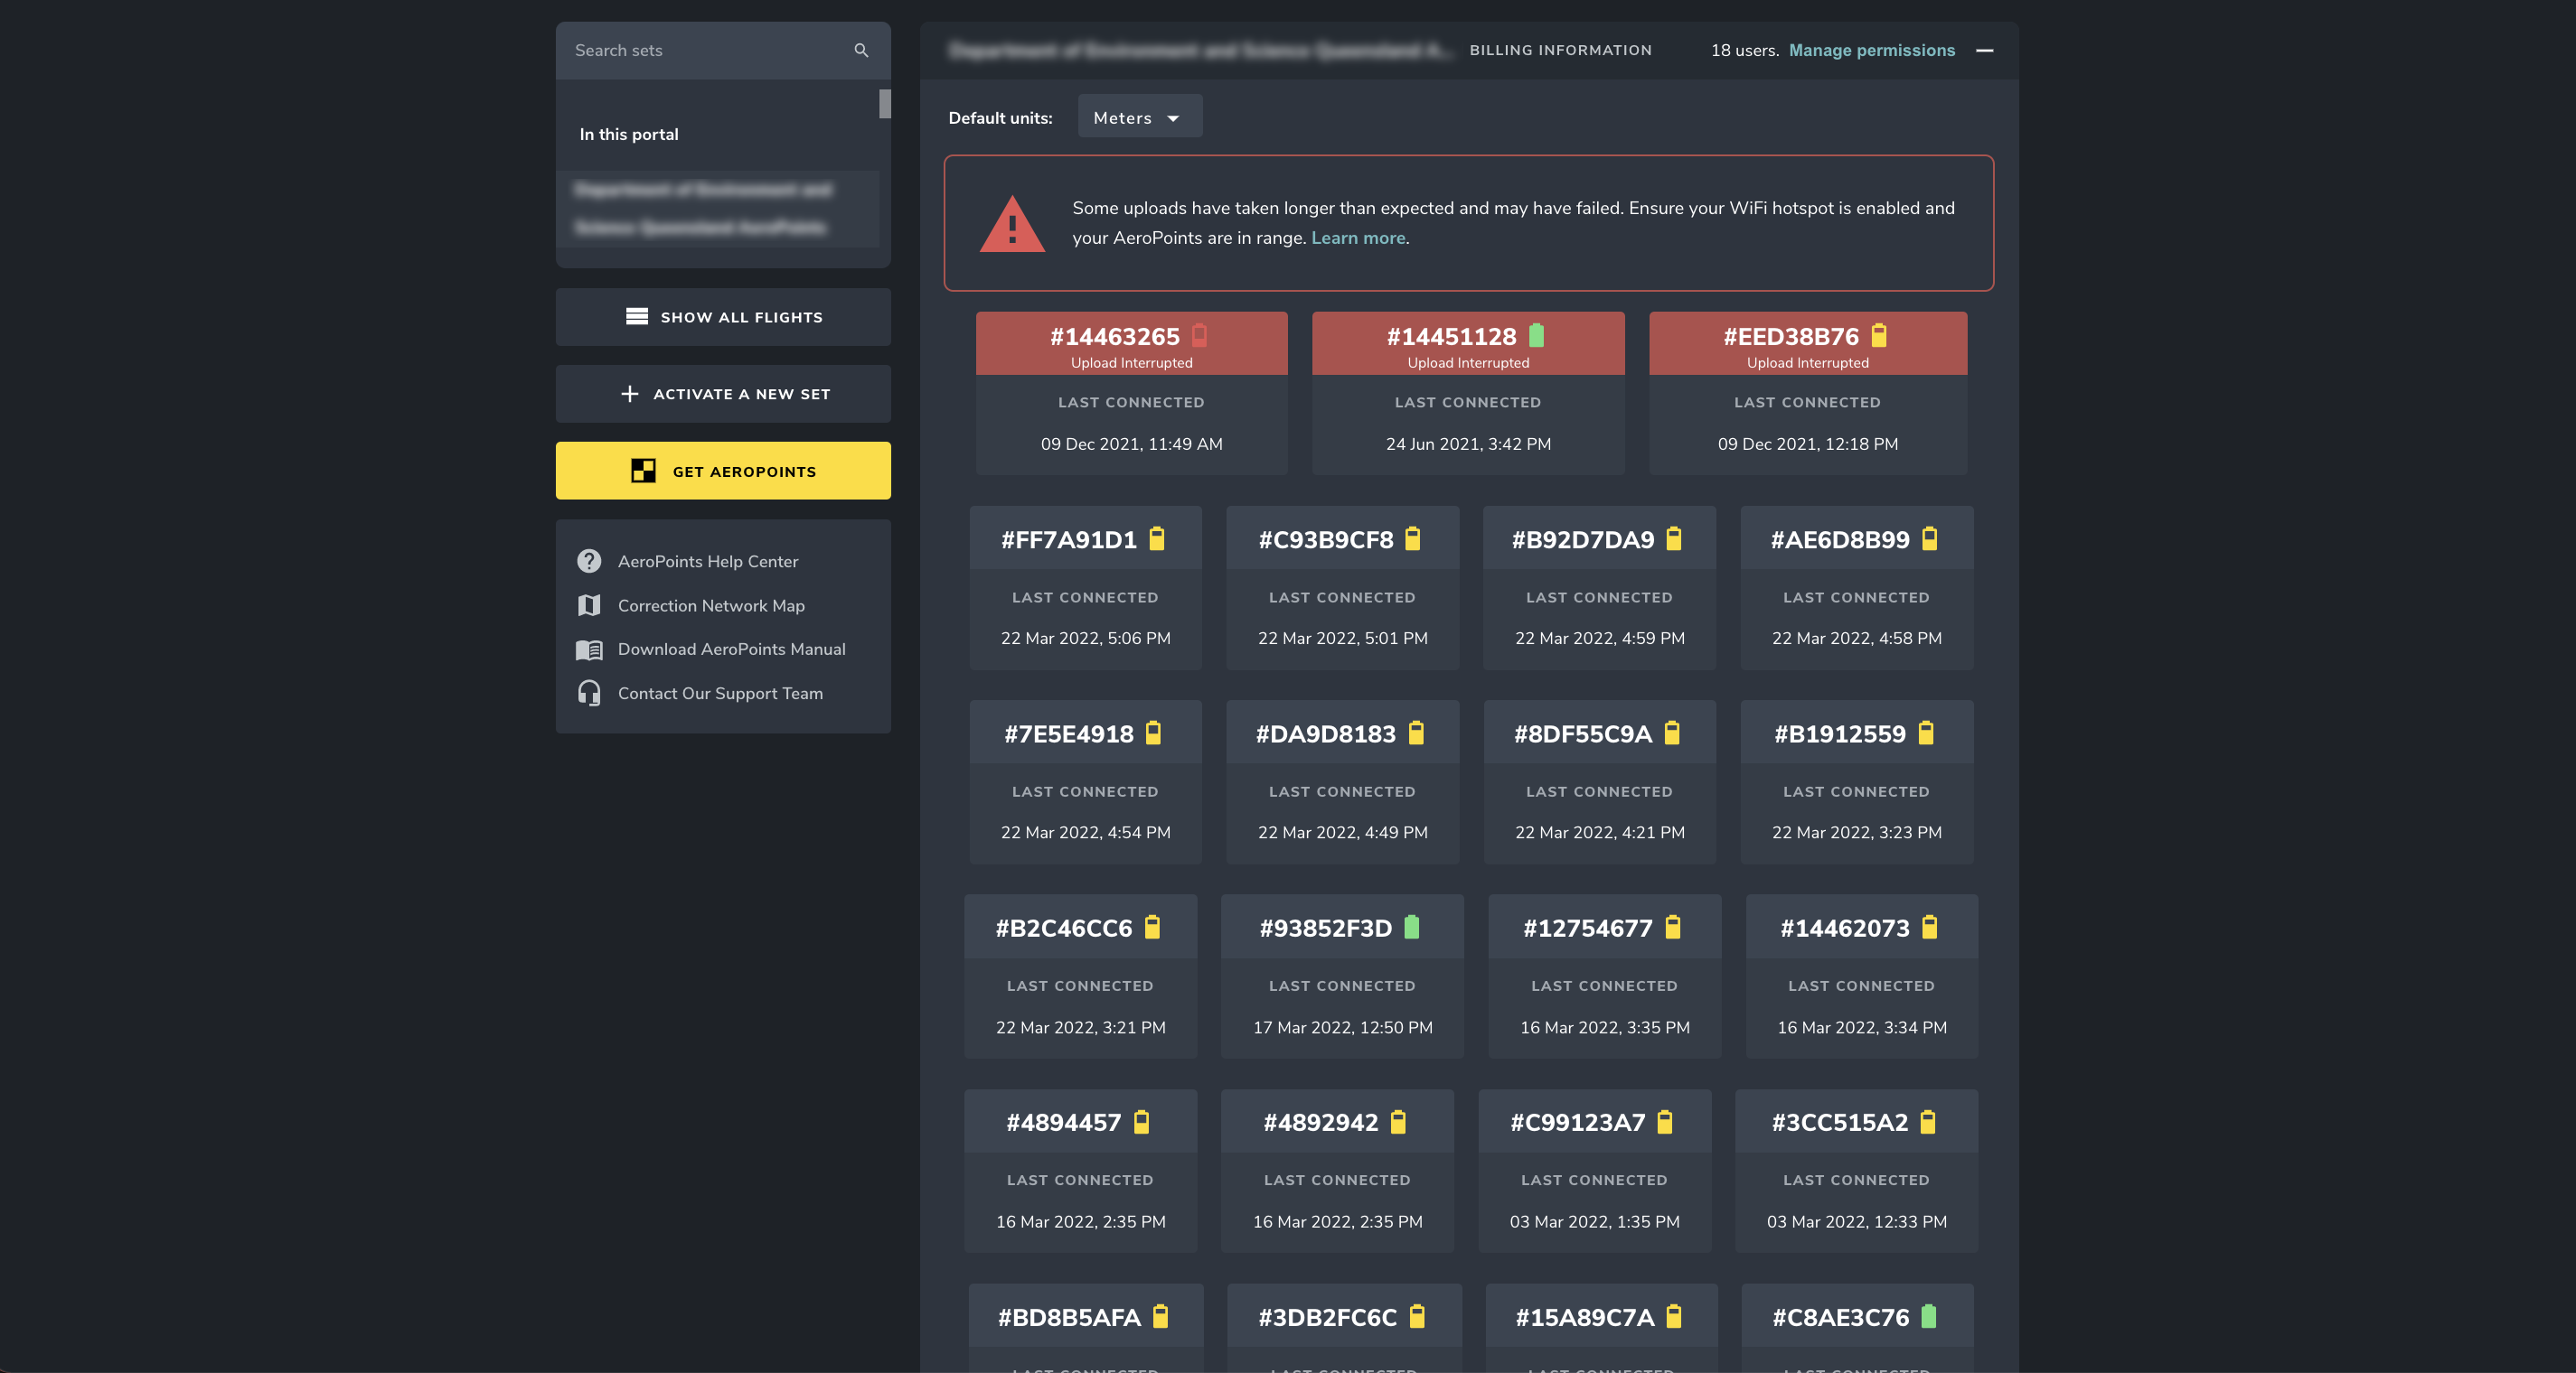Click the '17 Mar 2022, 12:50 PM' timestamp
2576x1373 pixels.
point(1342,1027)
